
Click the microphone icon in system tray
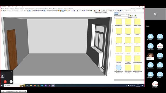tap(129, 86)
